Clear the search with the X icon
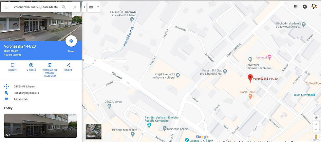This screenshot has height=142, width=321. pyautogui.click(x=75, y=7)
